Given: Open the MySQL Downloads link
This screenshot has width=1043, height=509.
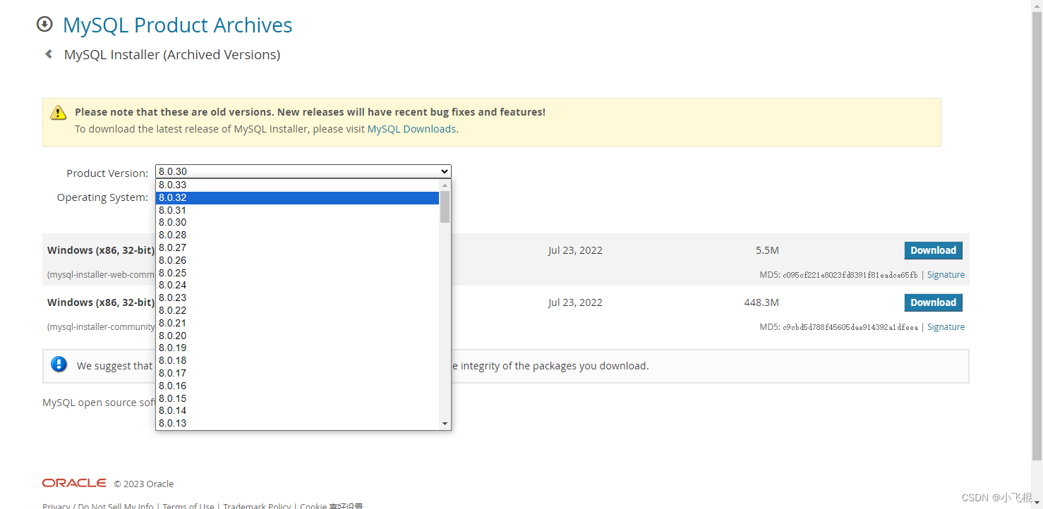Looking at the screenshot, I should (x=411, y=129).
